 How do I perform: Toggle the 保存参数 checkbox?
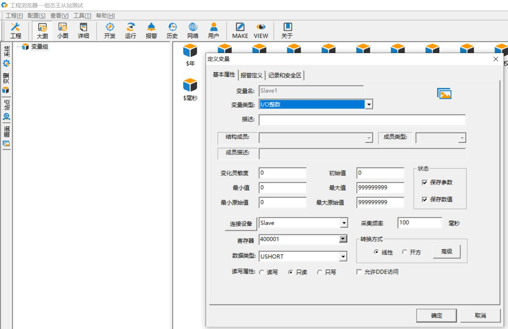[425, 182]
